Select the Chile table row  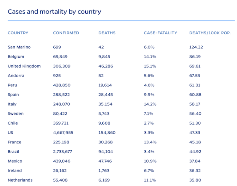click(x=13, y=123)
